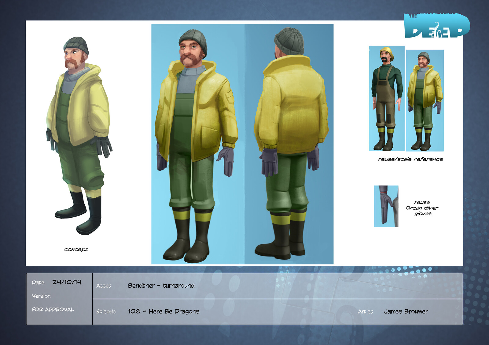Click the date value '24/10/14'
Viewport: 489px width, 345px height.
(67, 282)
